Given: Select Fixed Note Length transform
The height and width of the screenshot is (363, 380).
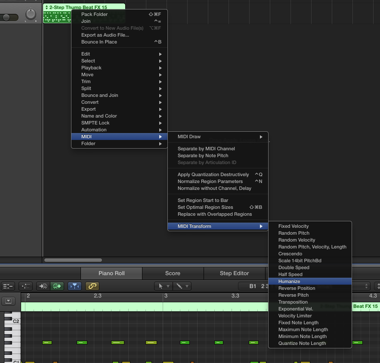Looking at the screenshot, I should [x=310, y=323].
